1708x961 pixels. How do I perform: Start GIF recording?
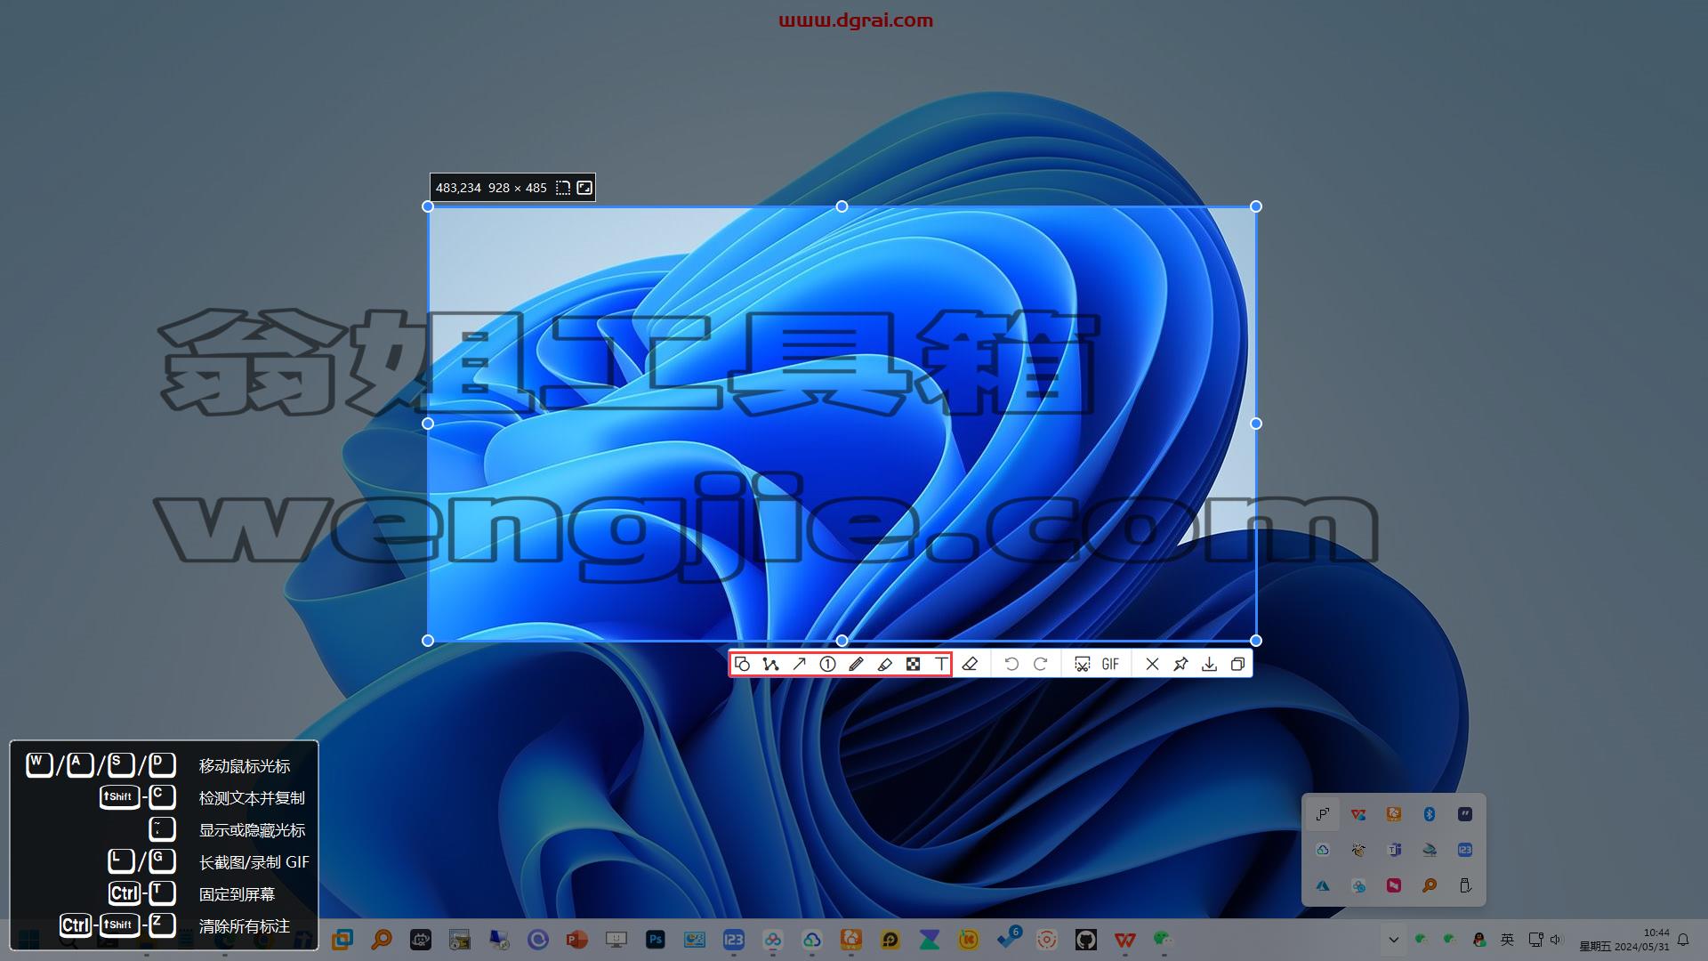1110,664
